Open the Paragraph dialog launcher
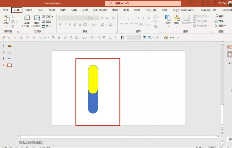The height and width of the screenshot is (148, 232). tap(160, 32)
